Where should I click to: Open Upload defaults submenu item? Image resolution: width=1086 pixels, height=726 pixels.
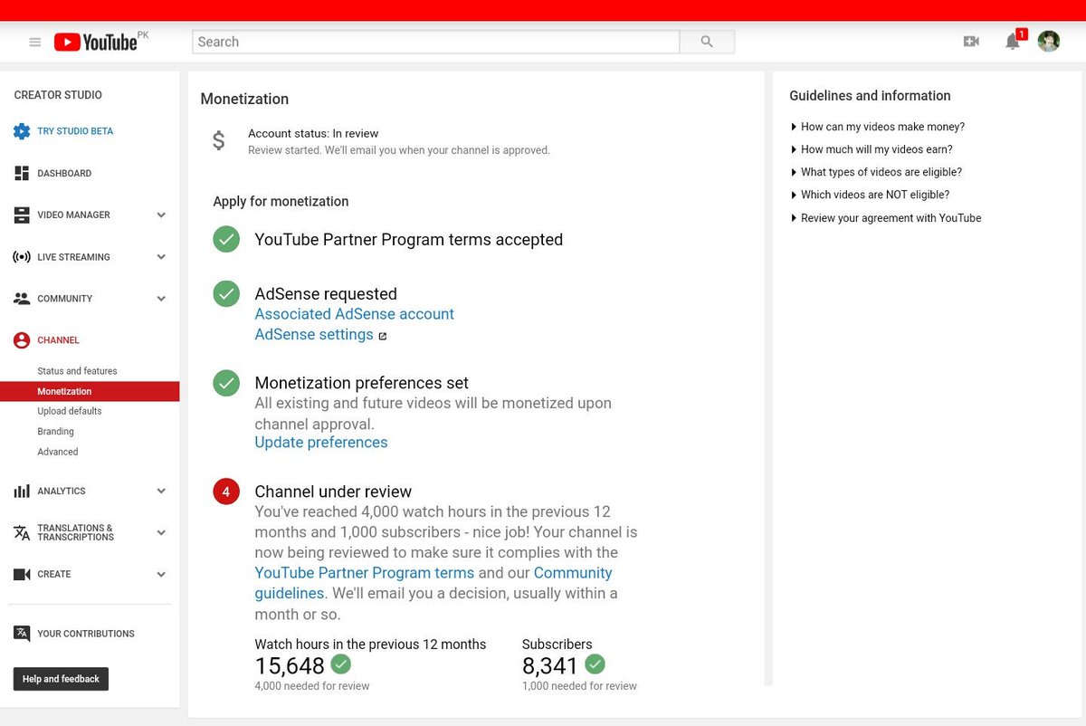pos(70,411)
